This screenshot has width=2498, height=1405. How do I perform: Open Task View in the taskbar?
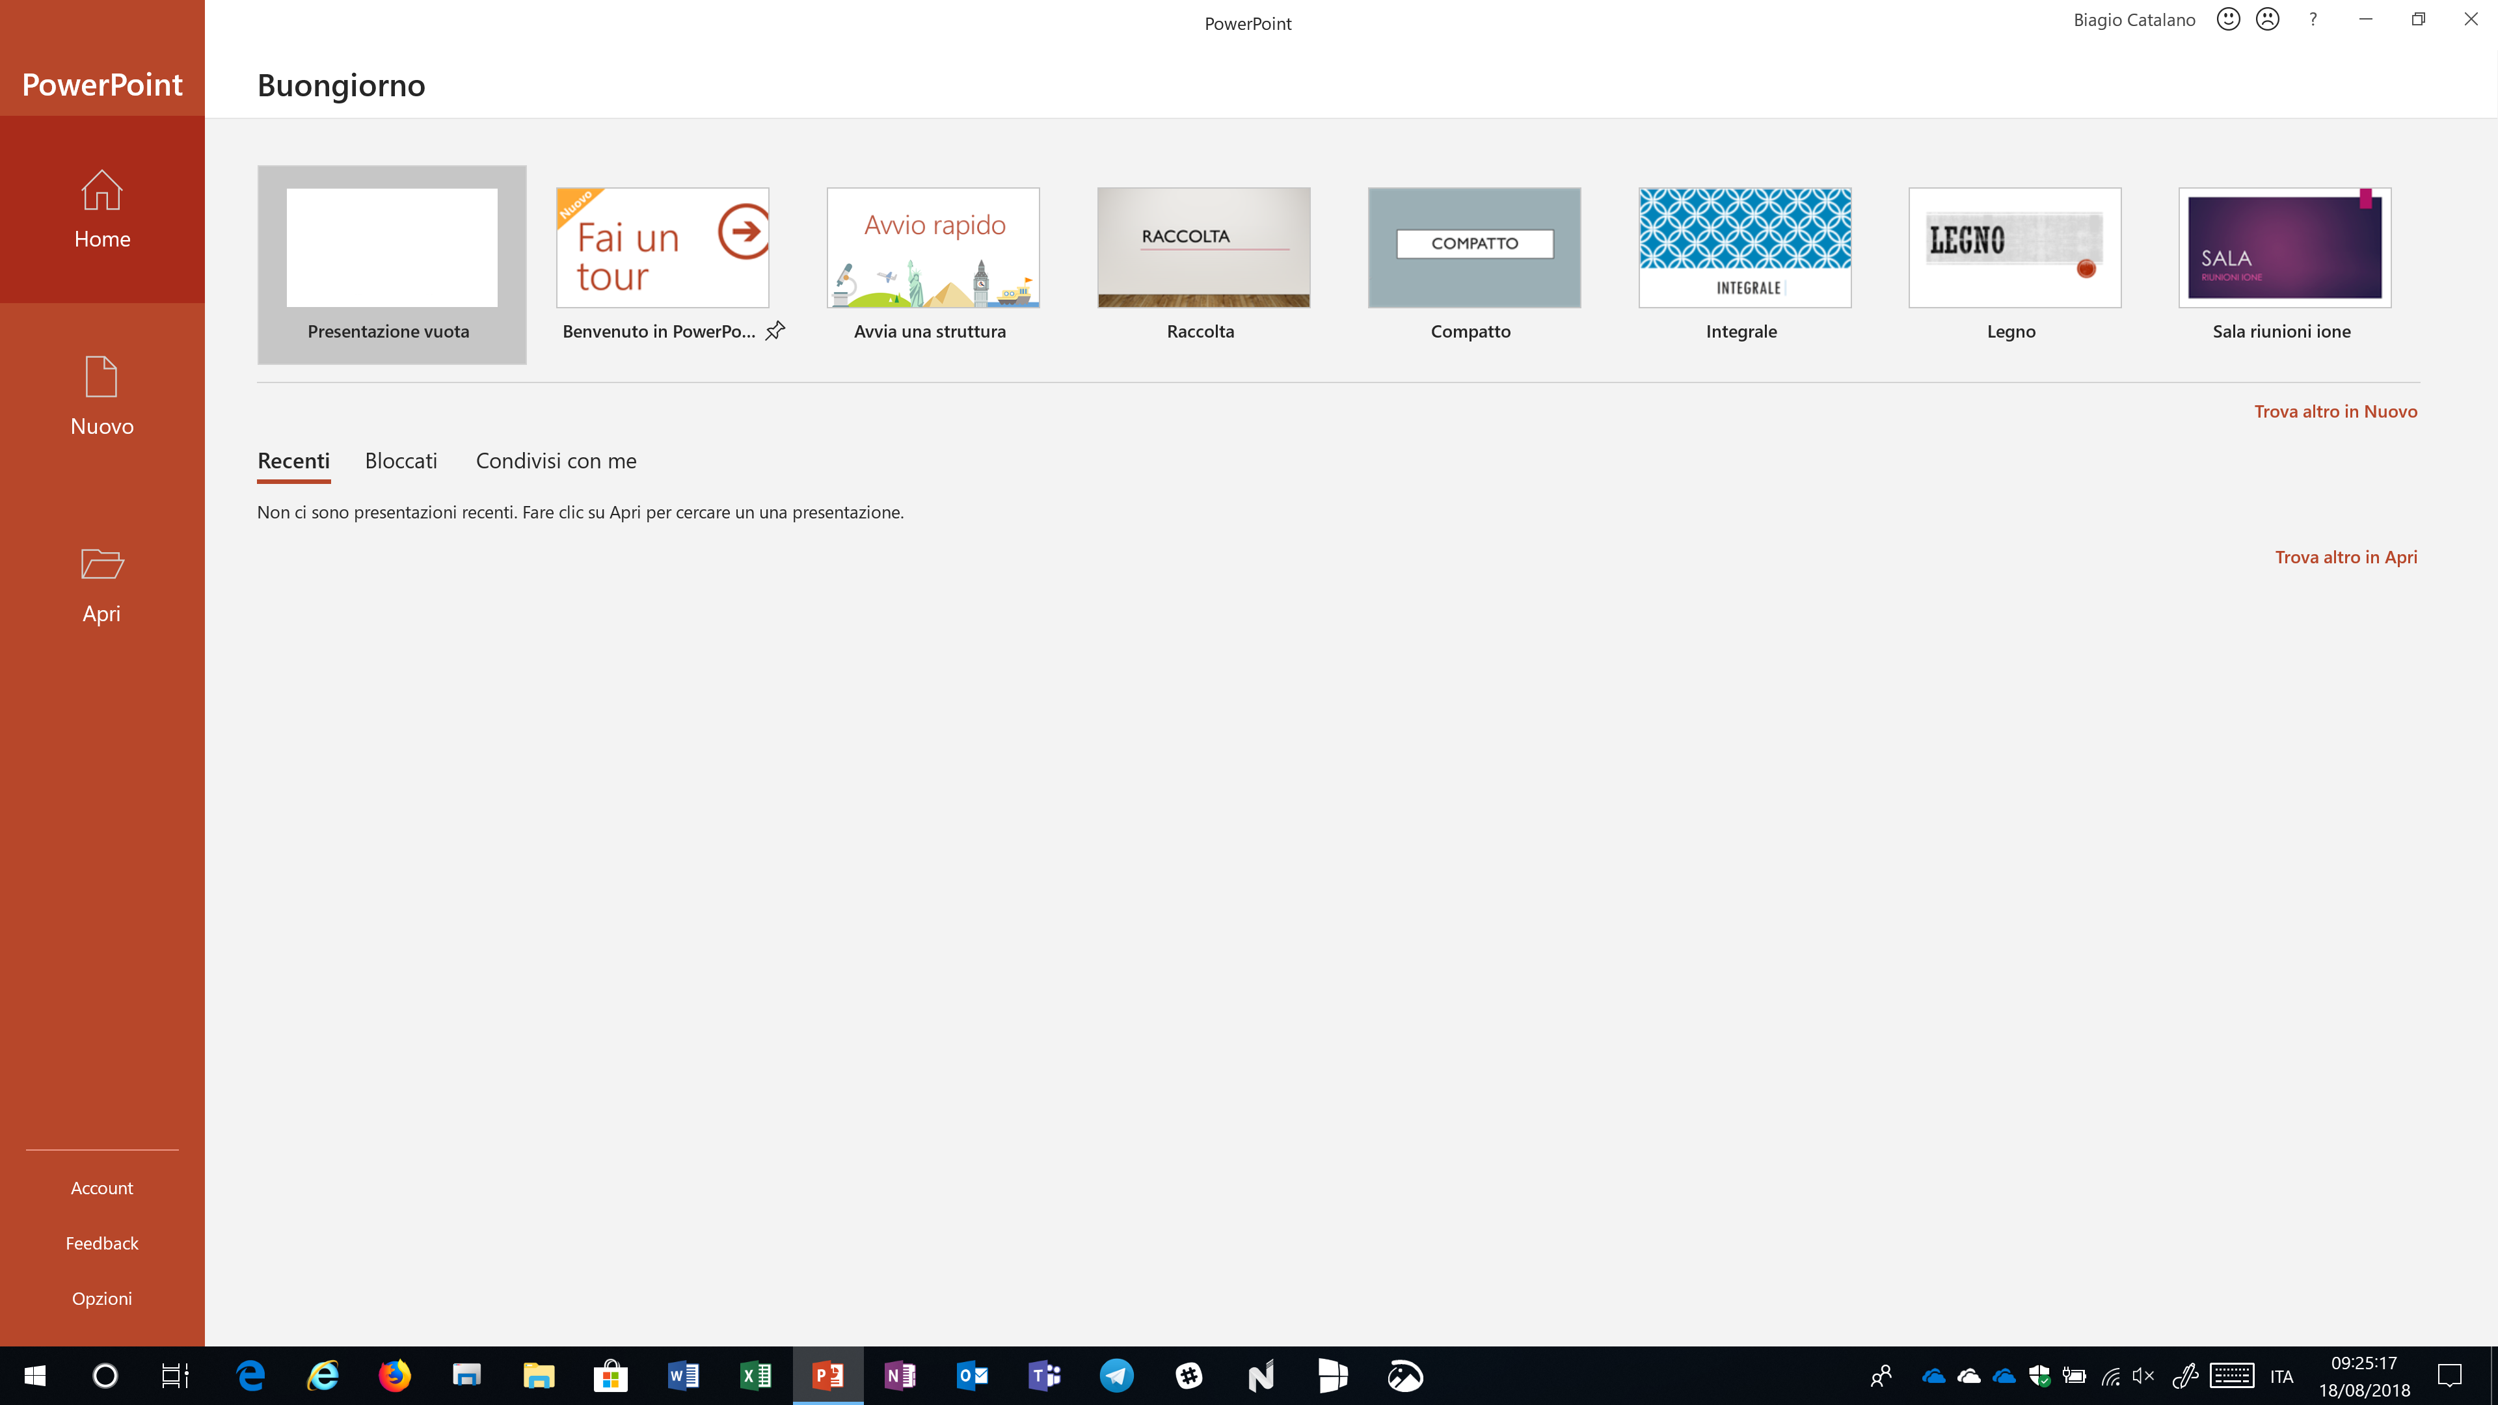(x=174, y=1375)
